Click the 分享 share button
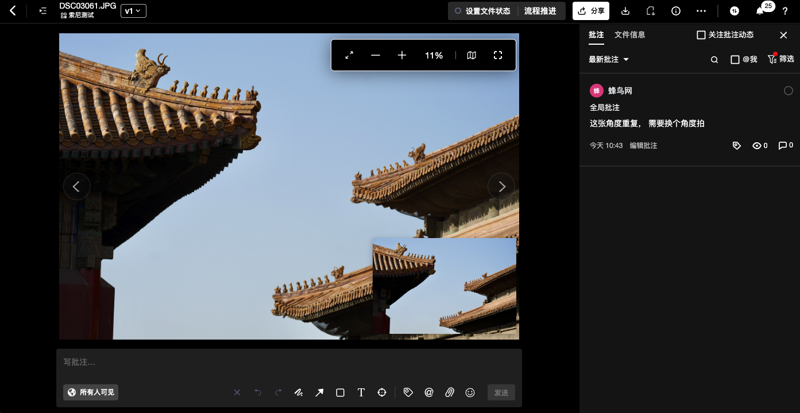 [x=591, y=11]
